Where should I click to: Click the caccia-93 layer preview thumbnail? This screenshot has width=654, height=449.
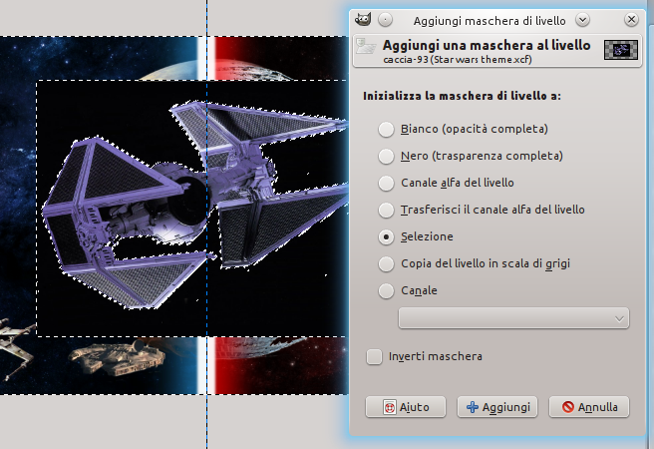[x=621, y=50]
